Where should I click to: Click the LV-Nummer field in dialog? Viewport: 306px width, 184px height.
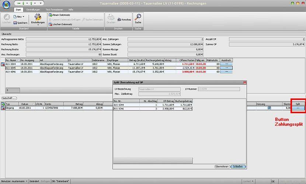219,89
